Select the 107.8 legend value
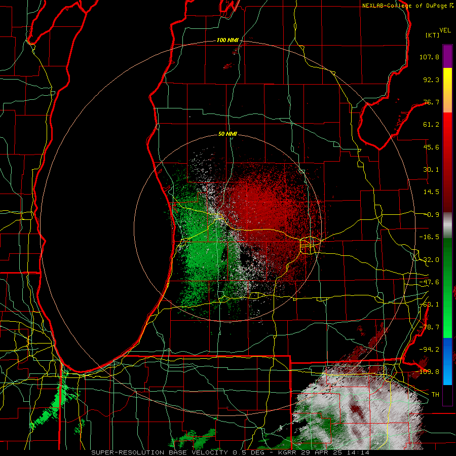The image size is (456, 456). (x=429, y=57)
